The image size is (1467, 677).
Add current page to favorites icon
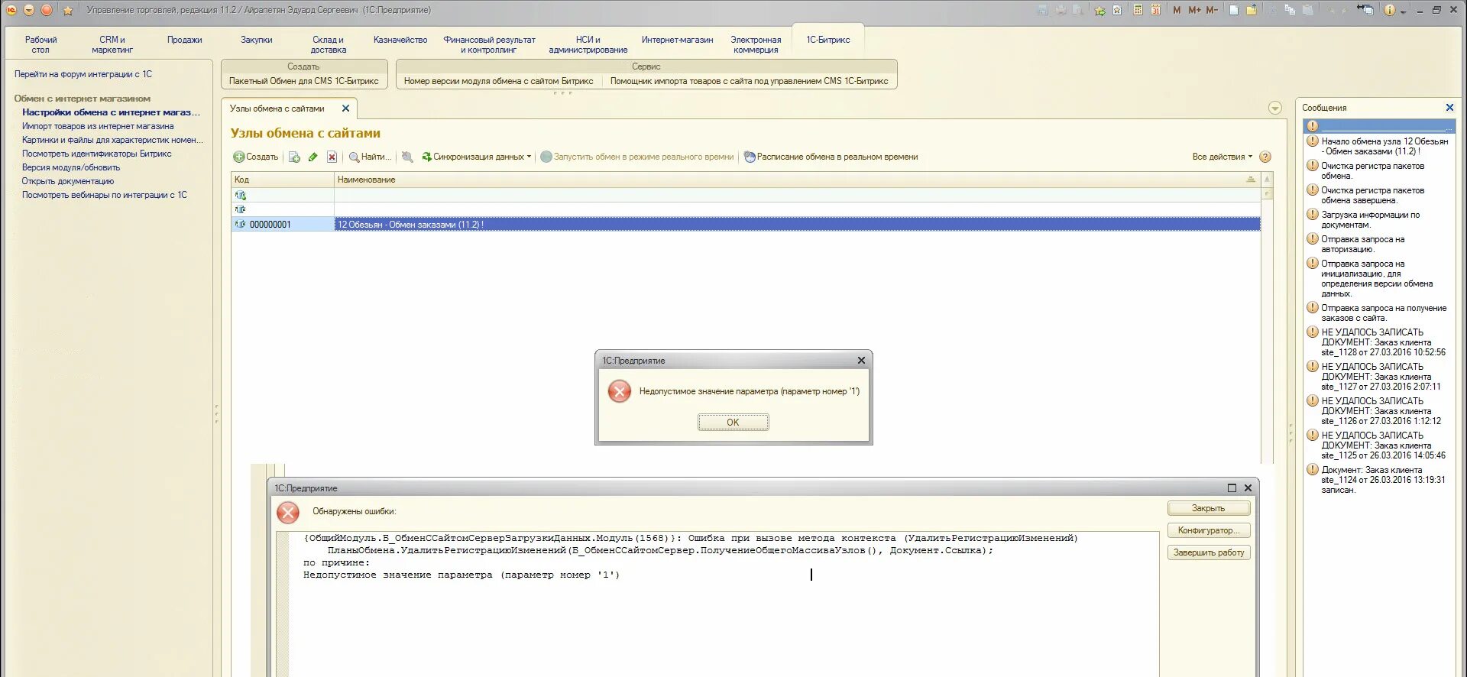pyautogui.click(x=1099, y=10)
